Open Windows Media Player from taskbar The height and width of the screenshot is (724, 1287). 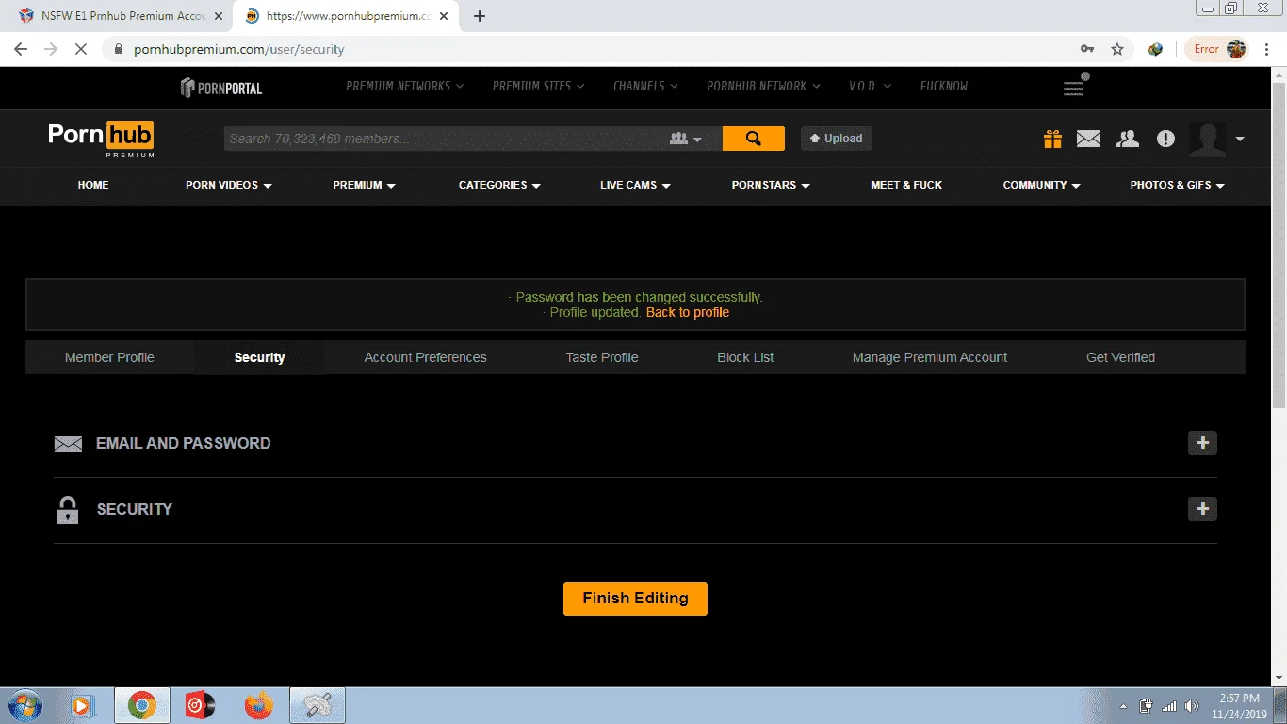(x=83, y=705)
